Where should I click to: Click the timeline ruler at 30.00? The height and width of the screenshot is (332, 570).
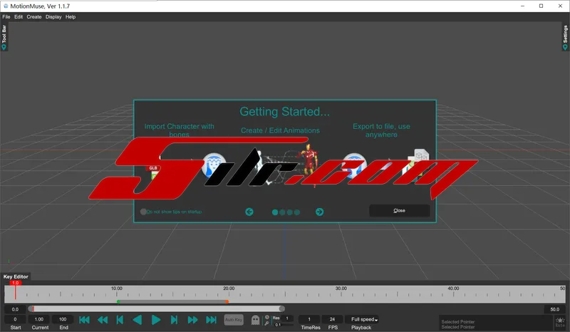point(341,289)
